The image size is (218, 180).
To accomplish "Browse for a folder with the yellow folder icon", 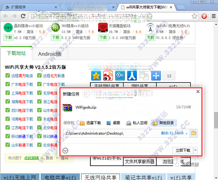I will (194, 133).
